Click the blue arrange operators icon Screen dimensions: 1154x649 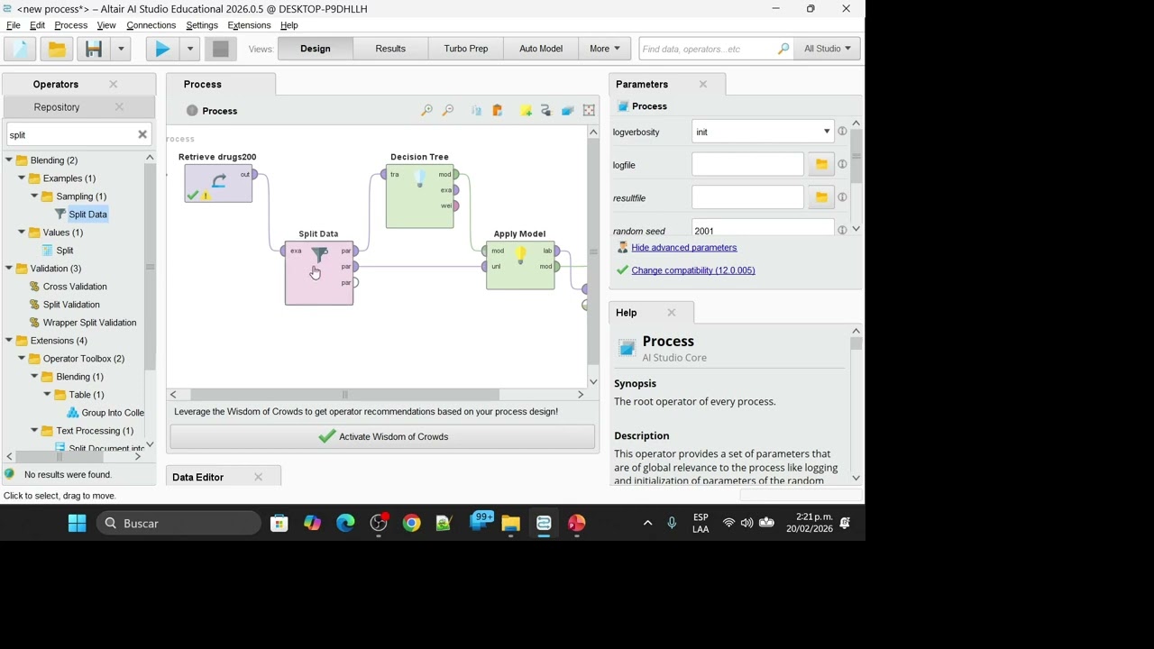point(567,110)
